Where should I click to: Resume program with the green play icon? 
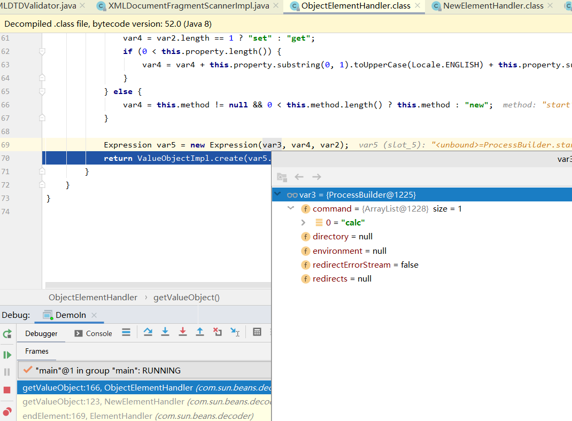[7, 355]
